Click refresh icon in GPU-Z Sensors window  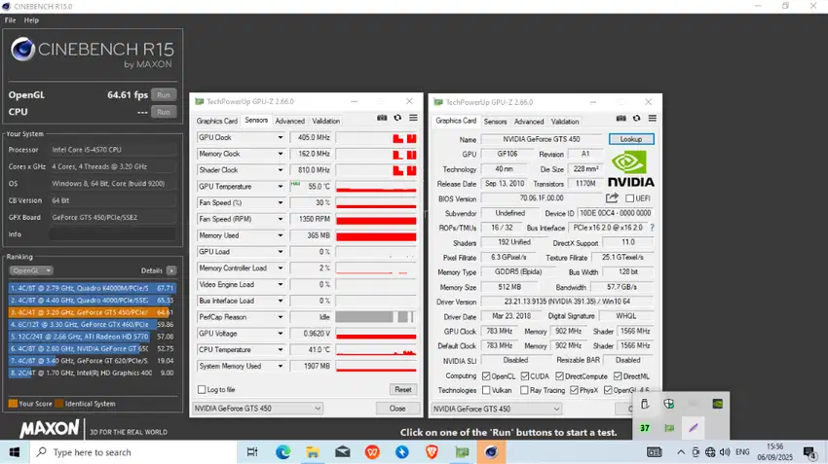point(397,118)
